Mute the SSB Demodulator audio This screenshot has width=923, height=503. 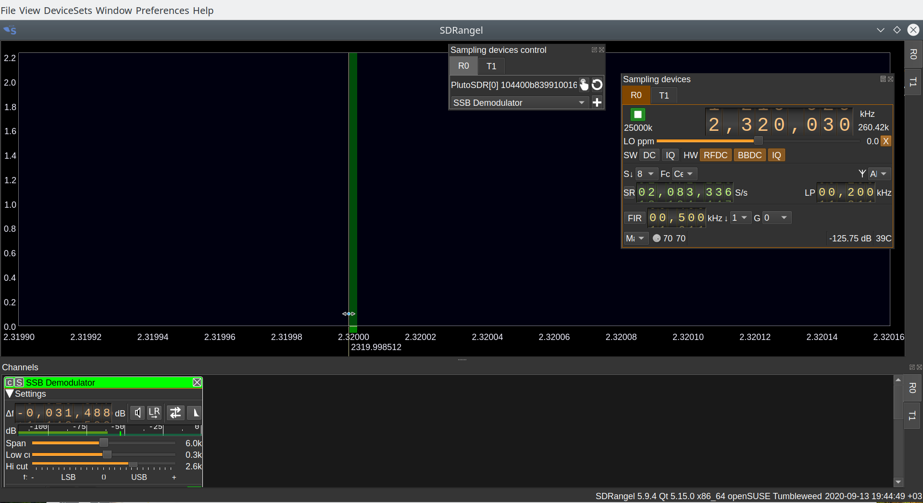pos(137,413)
